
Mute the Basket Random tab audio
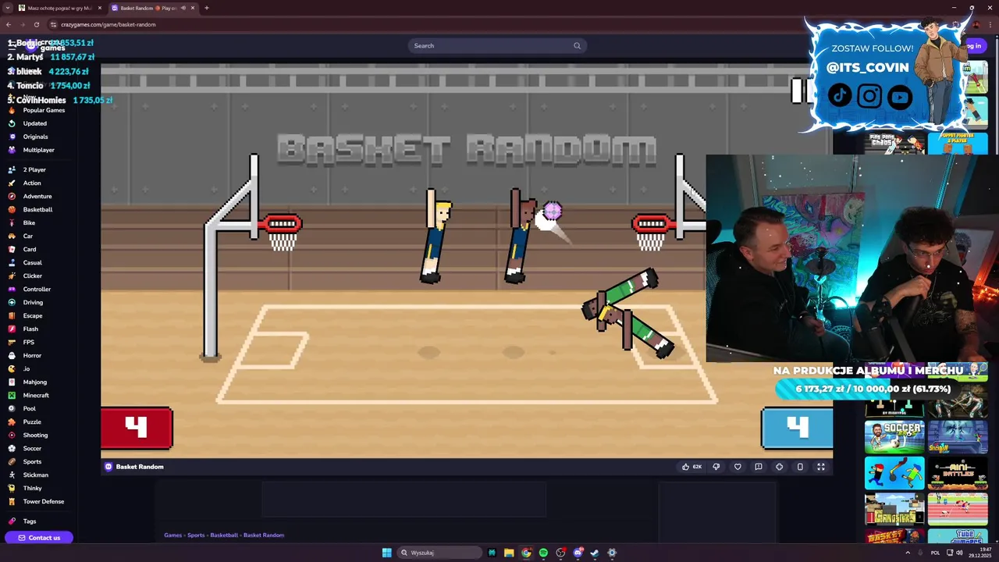click(x=183, y=8)
